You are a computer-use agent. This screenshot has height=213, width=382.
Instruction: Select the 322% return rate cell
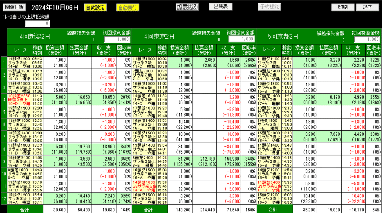pos(374,62)
